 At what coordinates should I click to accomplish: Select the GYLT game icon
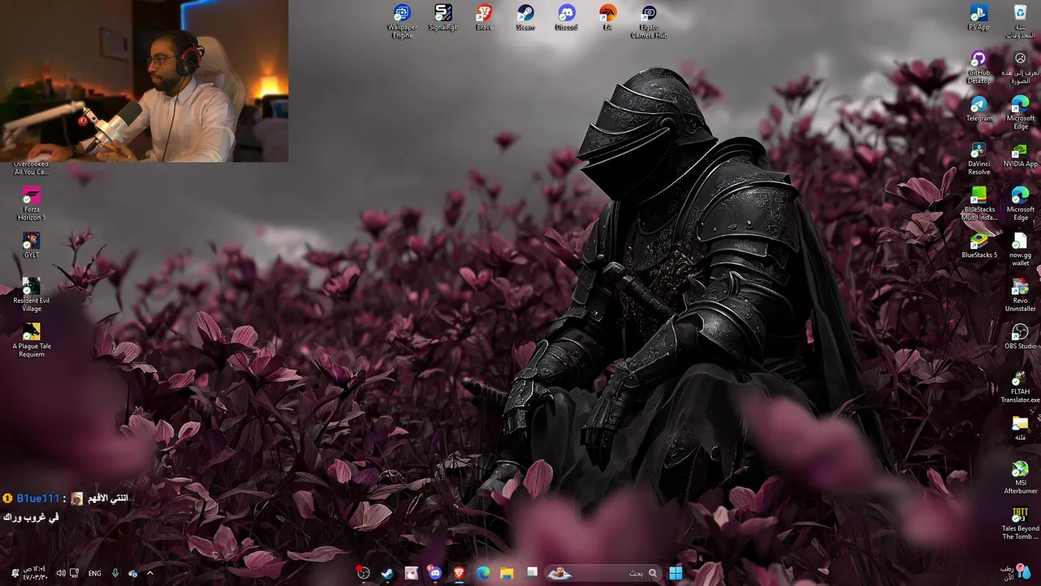[32, 246]
